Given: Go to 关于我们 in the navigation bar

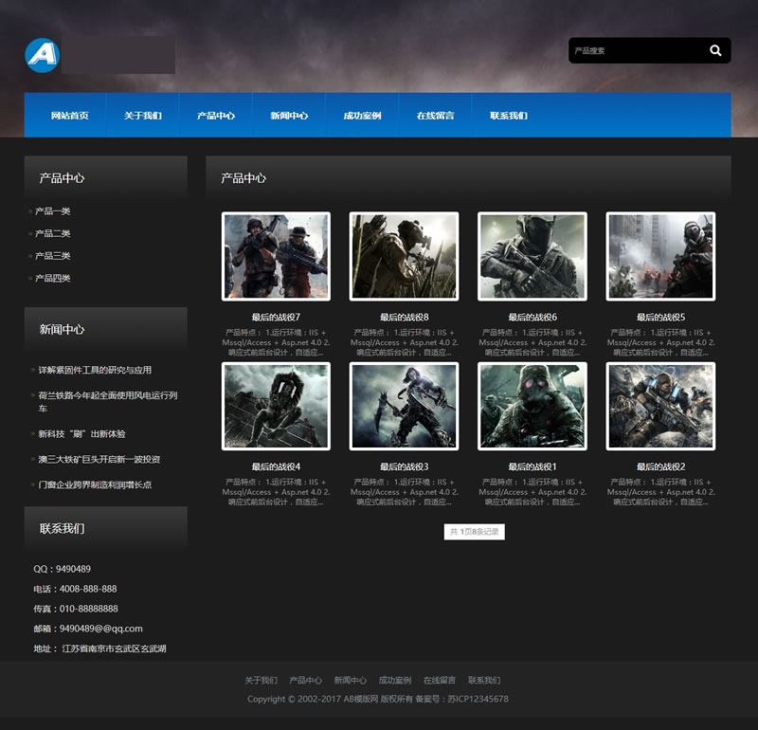Looking at the screenshot, I should pos(142,116).
